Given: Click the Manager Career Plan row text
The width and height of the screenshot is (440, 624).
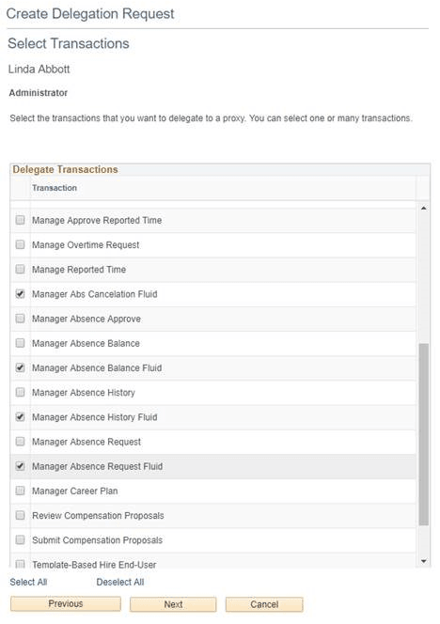Looking at the screenshot, I should point(75,491).
